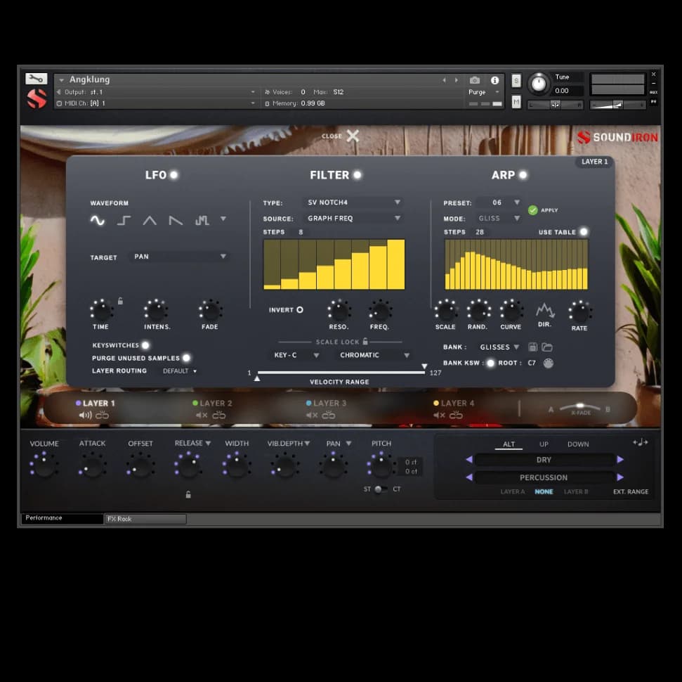Click the A/B X-Fade slider
Viewport: 682px width, 682px height.
pos(579,408)
